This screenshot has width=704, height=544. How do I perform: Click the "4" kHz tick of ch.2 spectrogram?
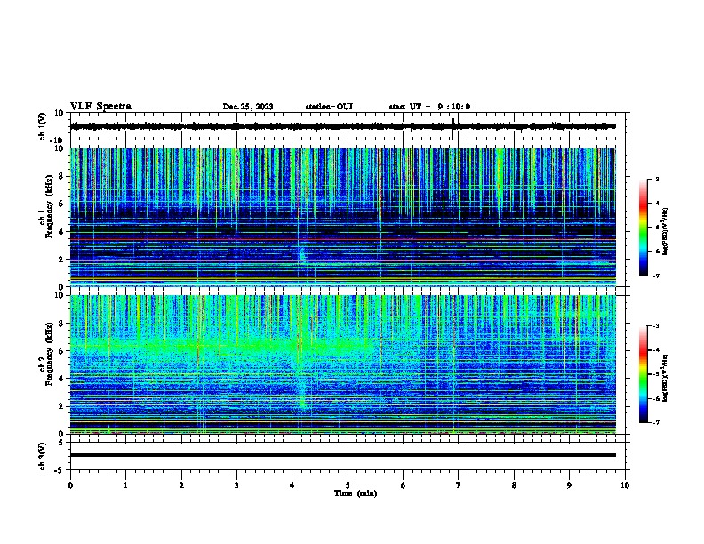coord(61,379)
